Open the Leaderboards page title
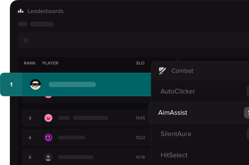 point(45,11)
